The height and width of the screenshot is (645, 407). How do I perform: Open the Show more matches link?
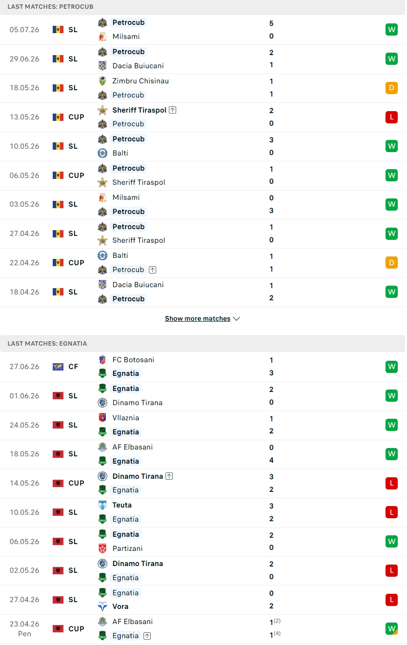pos(198,319)
